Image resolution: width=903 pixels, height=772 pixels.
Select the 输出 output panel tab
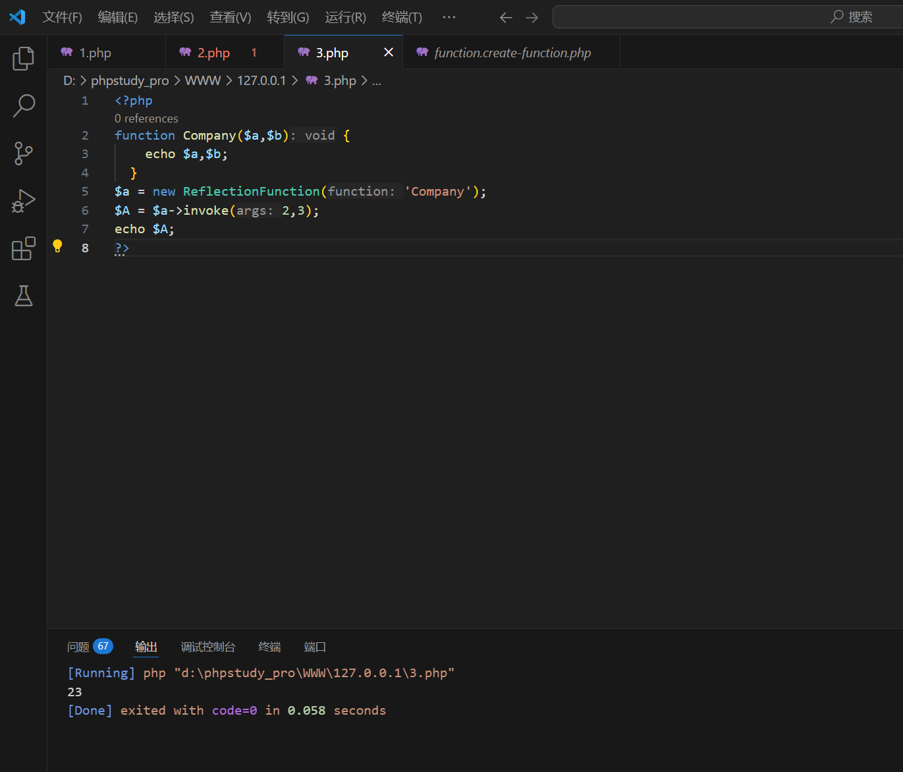(146, 647)
